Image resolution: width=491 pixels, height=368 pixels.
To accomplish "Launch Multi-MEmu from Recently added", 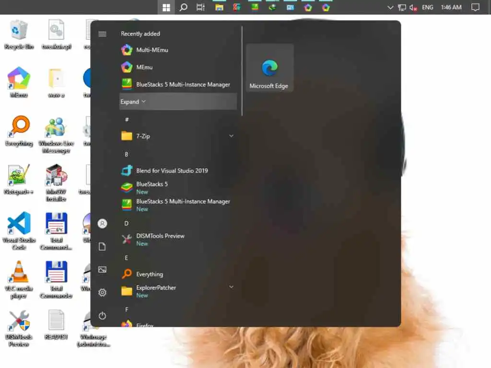I will coord(178,50).
